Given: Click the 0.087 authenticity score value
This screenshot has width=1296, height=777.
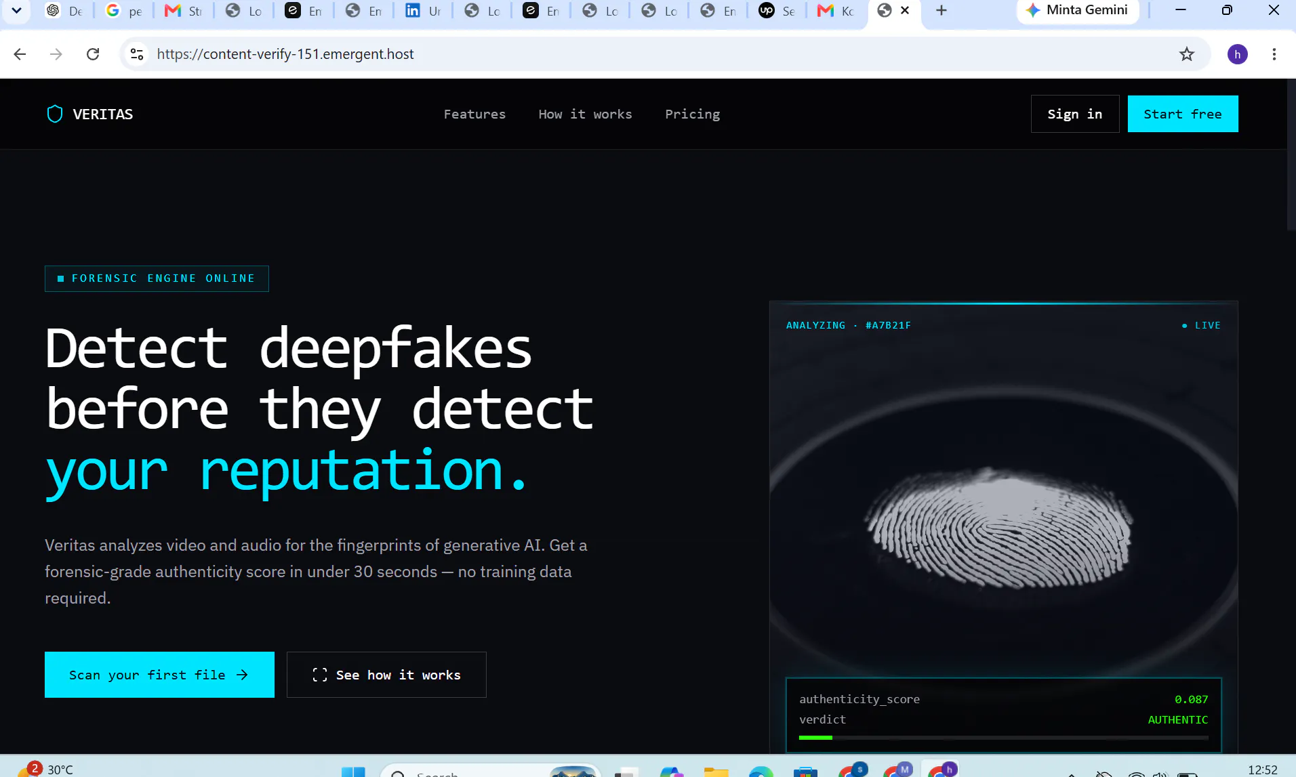Looking at the screenshot, I should click(1192, 699).
